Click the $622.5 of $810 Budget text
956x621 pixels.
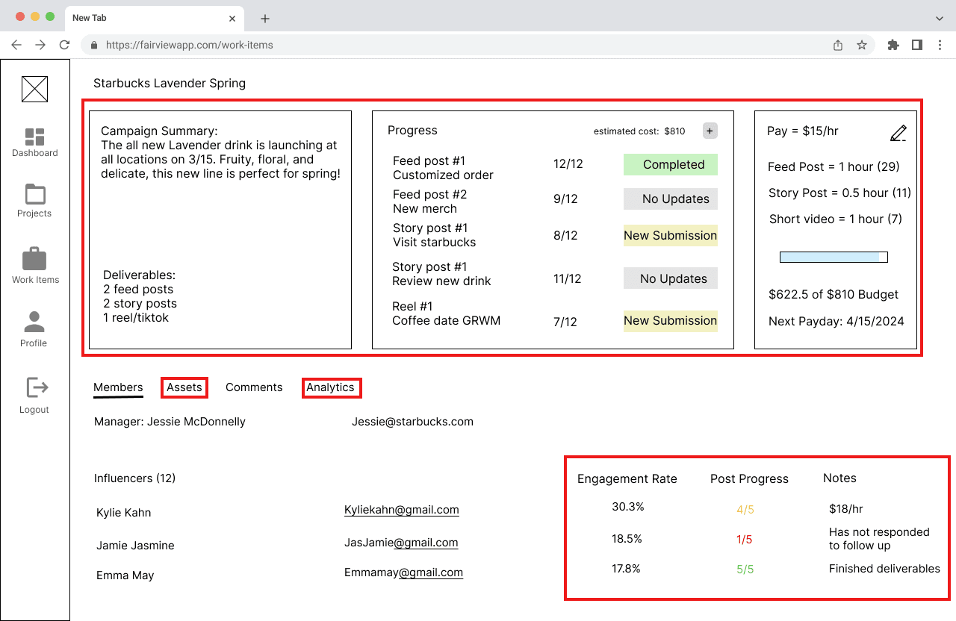pyautogui.click(x=834, y=295)
